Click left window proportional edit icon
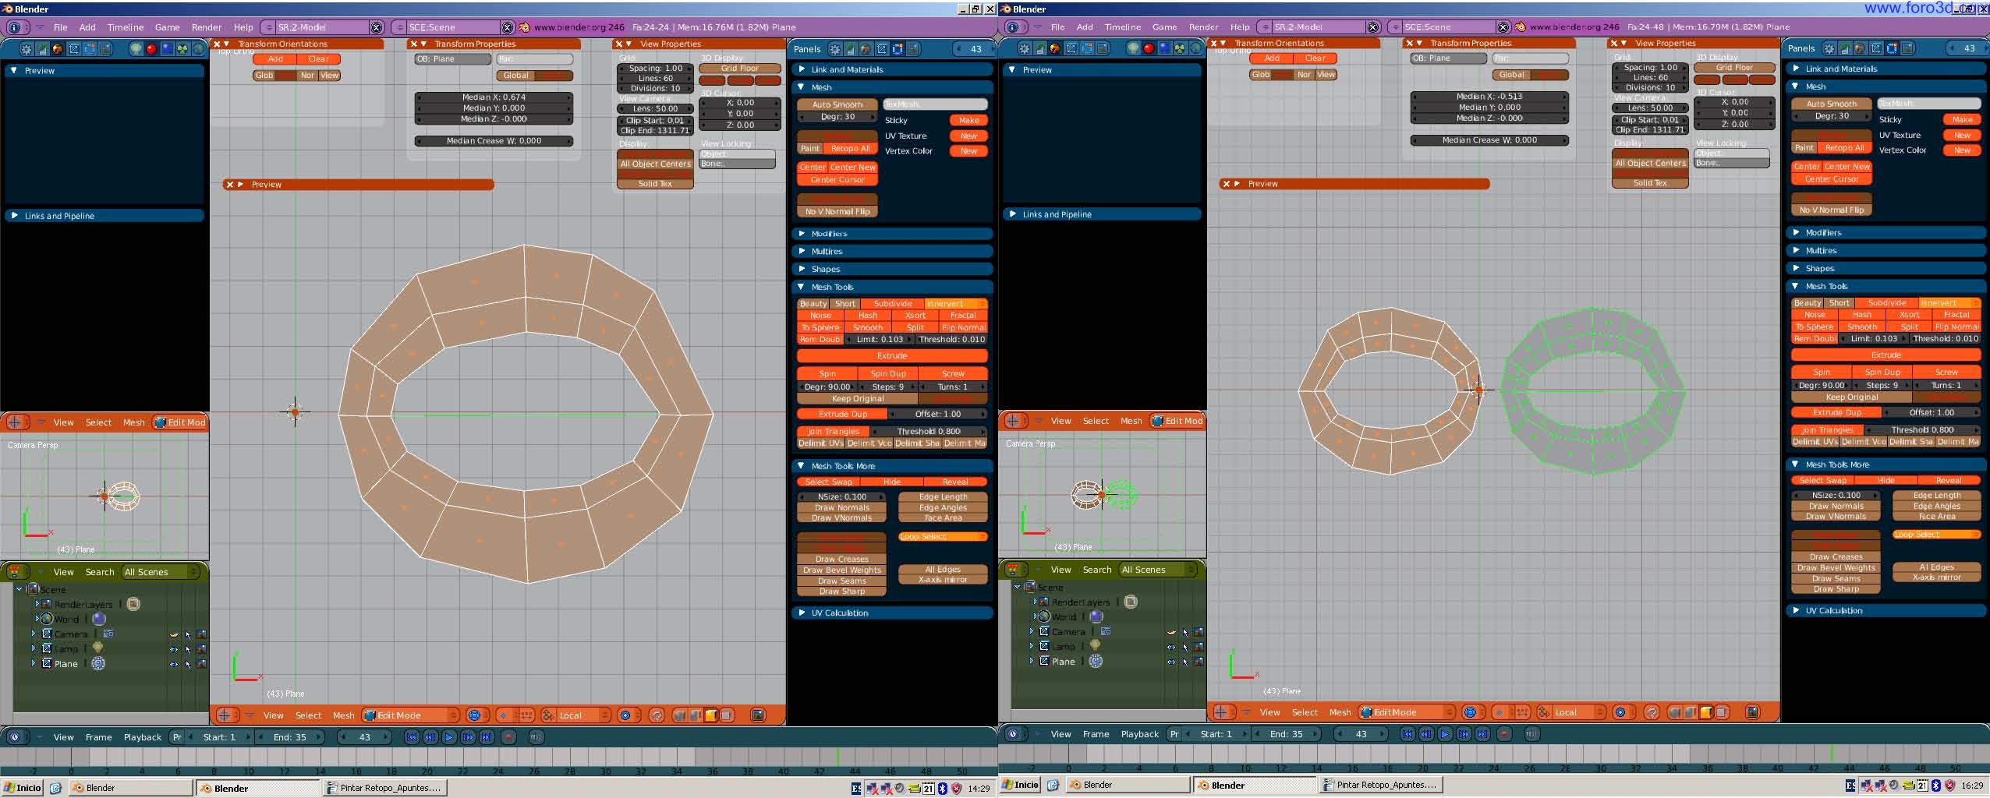Screen dimensions: 1990x798 click(625, 715)
